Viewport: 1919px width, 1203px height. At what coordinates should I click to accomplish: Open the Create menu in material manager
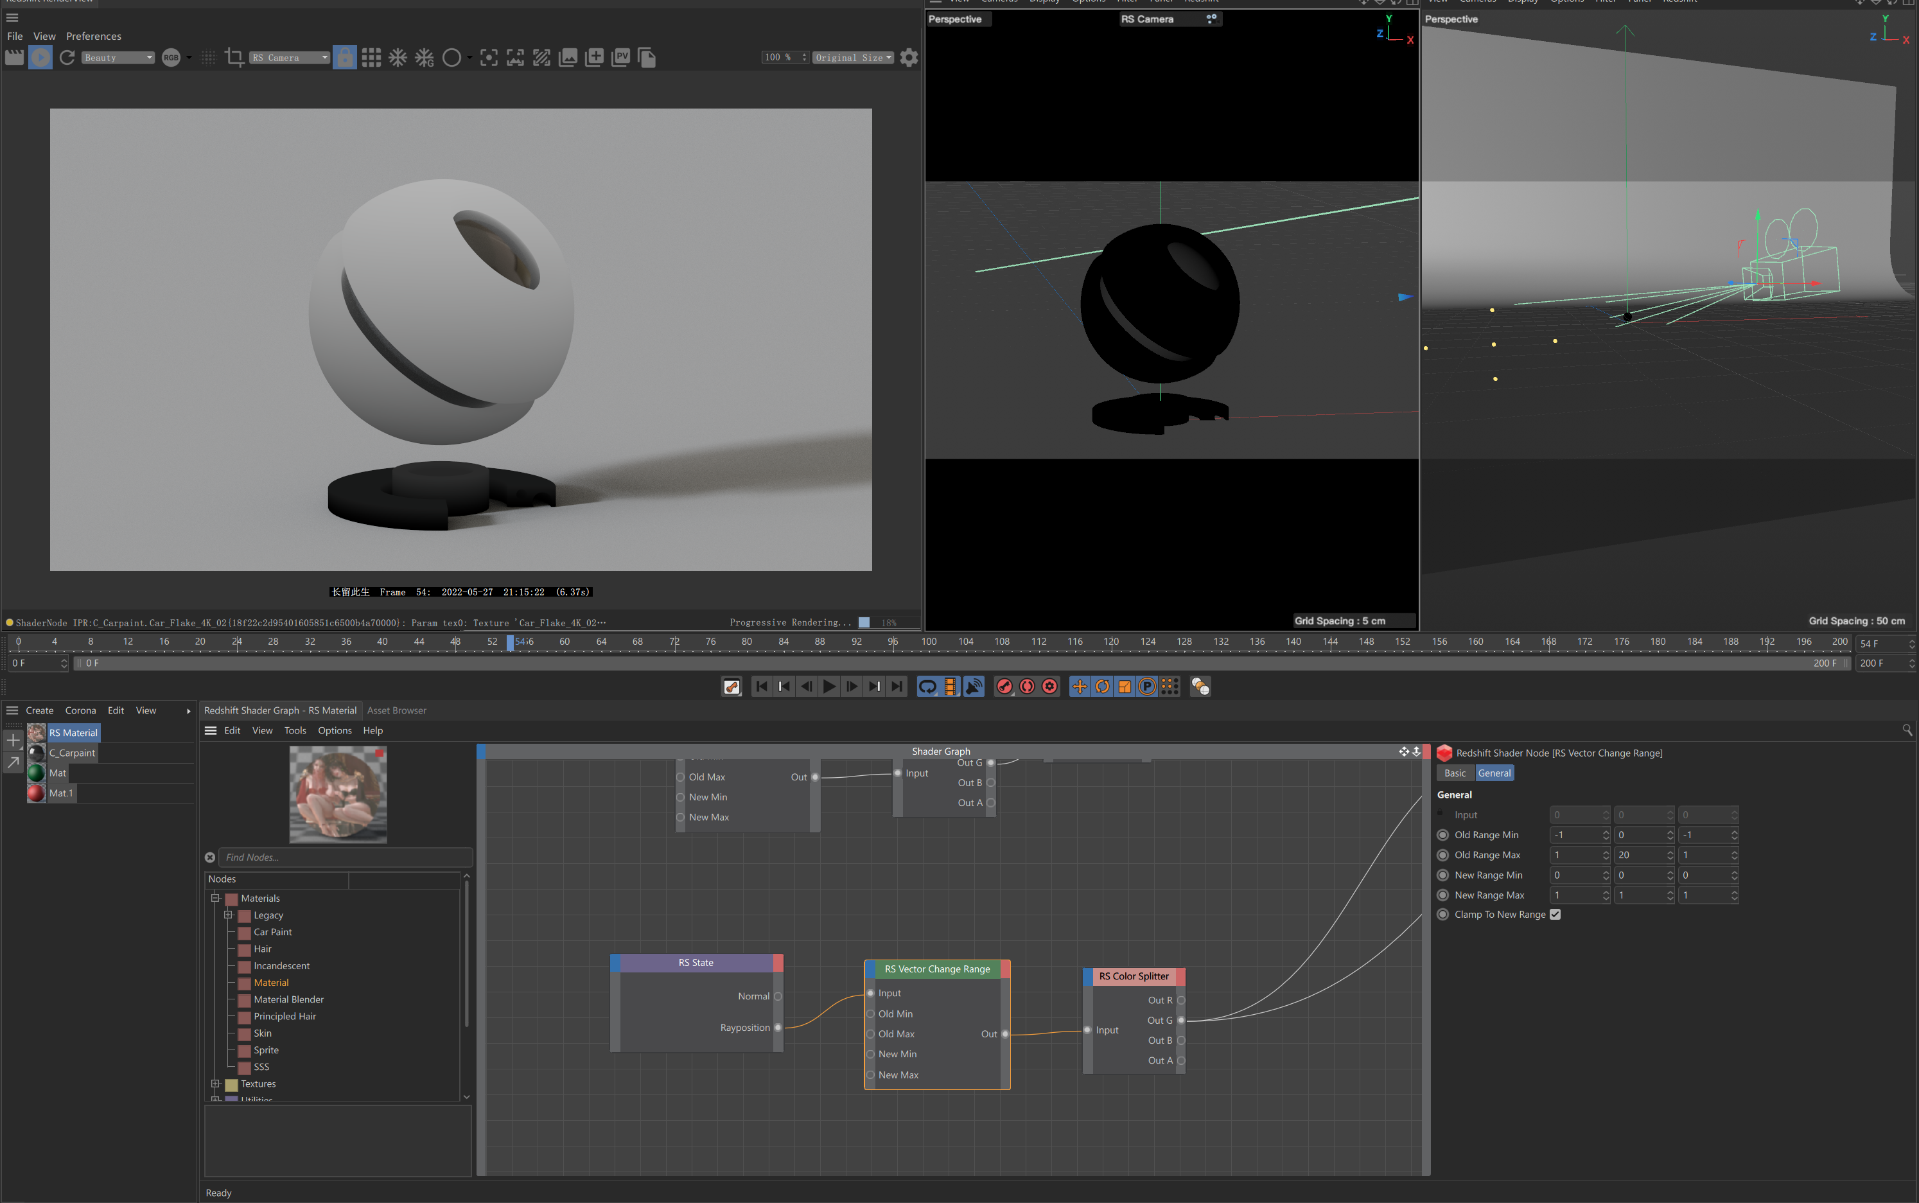(x=40, y=710)
